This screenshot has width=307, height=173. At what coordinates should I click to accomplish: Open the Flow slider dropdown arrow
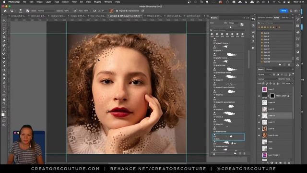tap(90, 11)
